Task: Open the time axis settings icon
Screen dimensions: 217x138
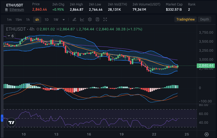Action: click(206, 134)
